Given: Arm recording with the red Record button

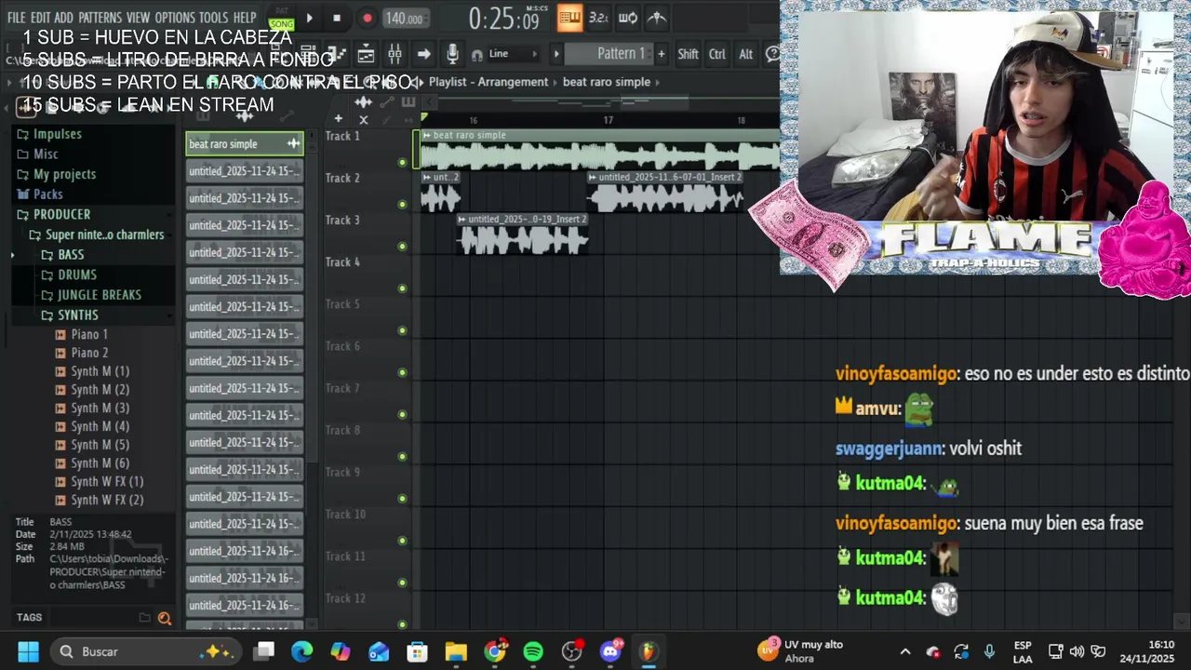Looking at the screenshot, I should (x=367, y=18).
